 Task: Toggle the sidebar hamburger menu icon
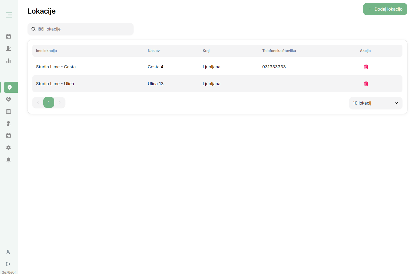point(9,15)
